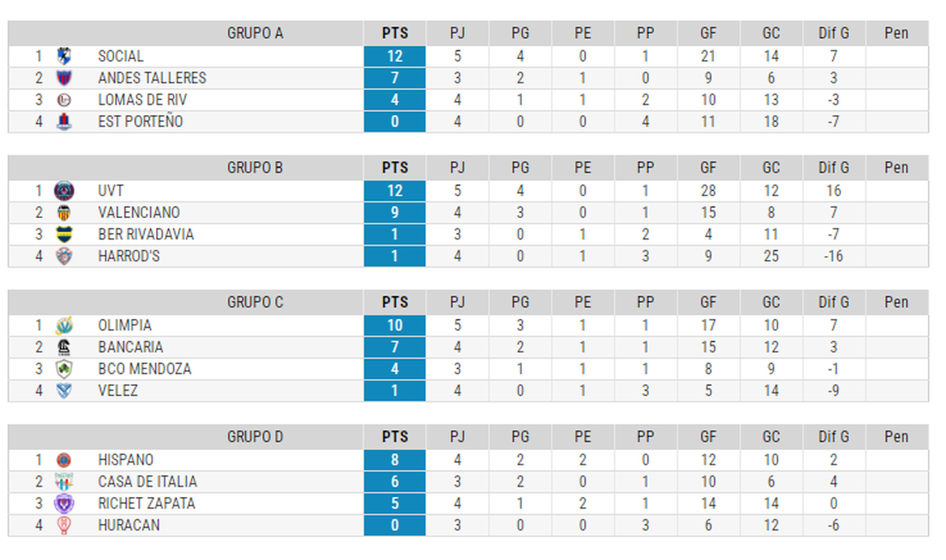946x560 pixels.
Task: Click the Olimpia team logo
Action: [x=64, y=325]
